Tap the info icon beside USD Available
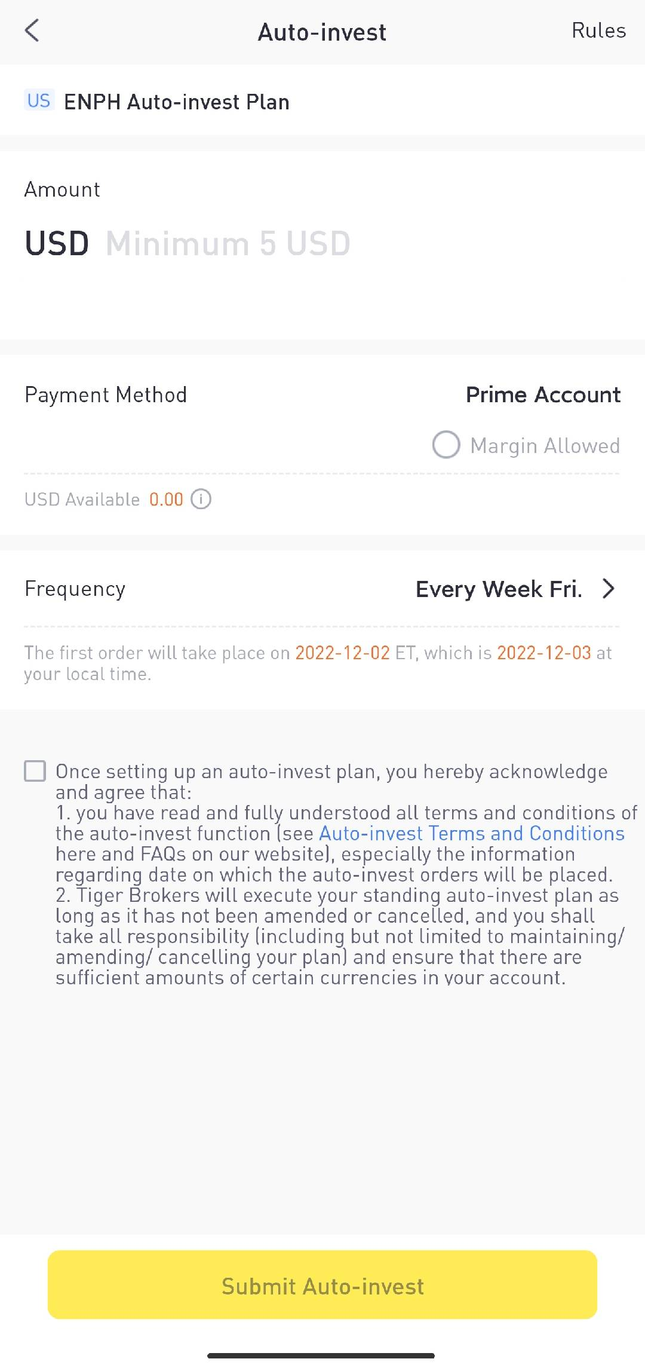645x1368 pixels. [x=201, y=499]
